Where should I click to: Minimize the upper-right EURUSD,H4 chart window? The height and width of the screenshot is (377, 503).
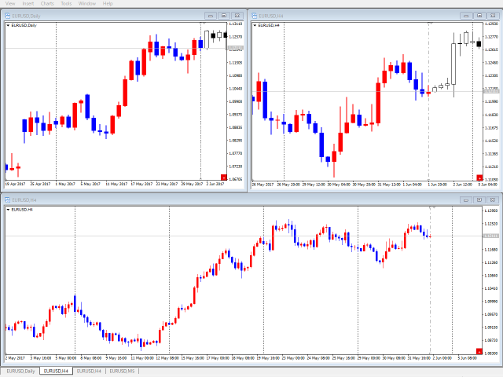[466, 15]
